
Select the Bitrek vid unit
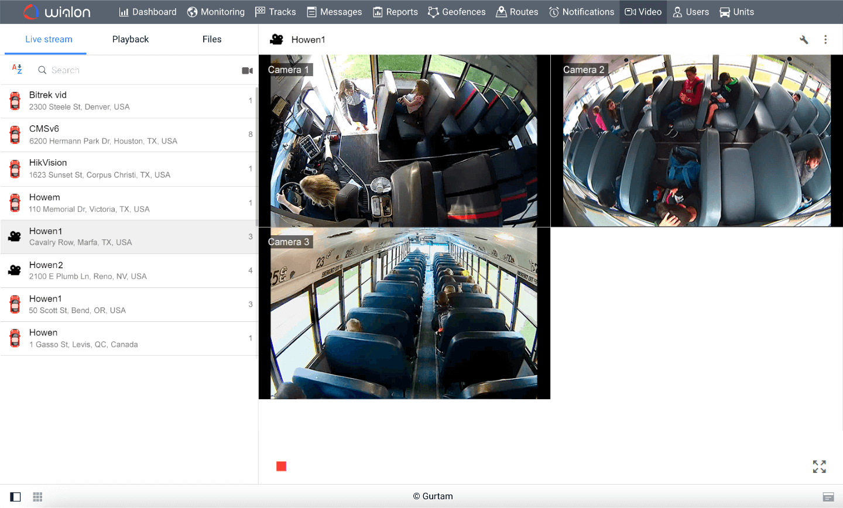(x=88, y=100)
